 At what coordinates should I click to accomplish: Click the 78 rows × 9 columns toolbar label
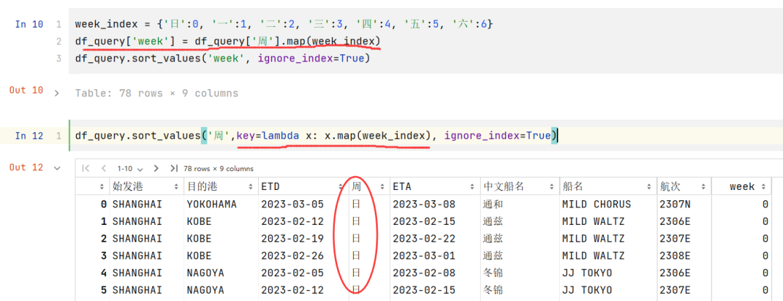click(x=218, y=169)
